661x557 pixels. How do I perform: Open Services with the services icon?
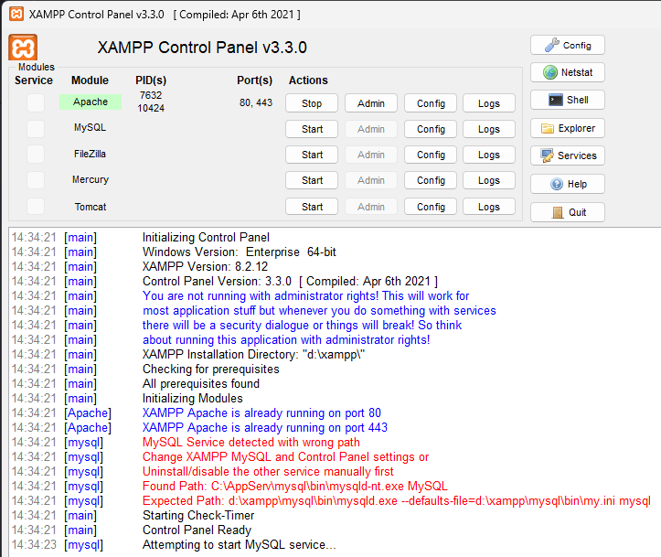click(x=568, y=155)
